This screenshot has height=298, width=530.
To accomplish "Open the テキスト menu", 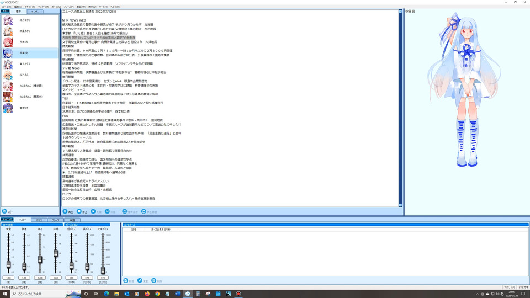I will [30, 7].
